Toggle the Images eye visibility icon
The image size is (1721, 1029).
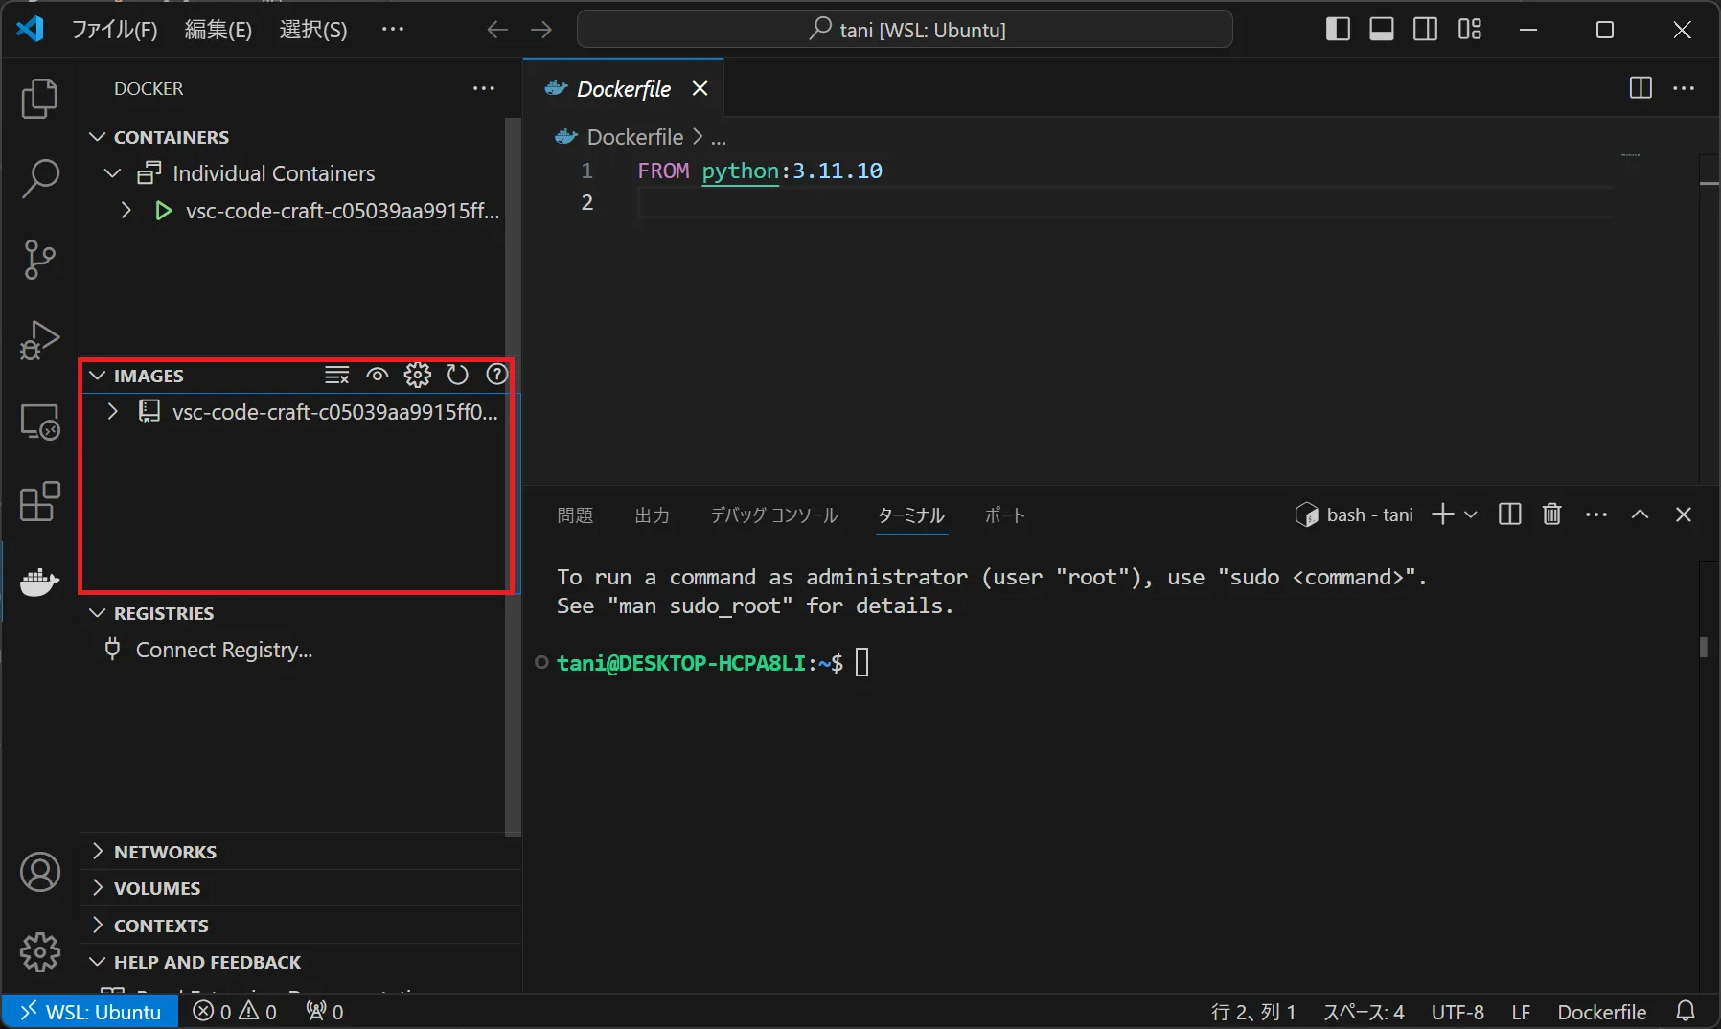click(x=377, y=375)
